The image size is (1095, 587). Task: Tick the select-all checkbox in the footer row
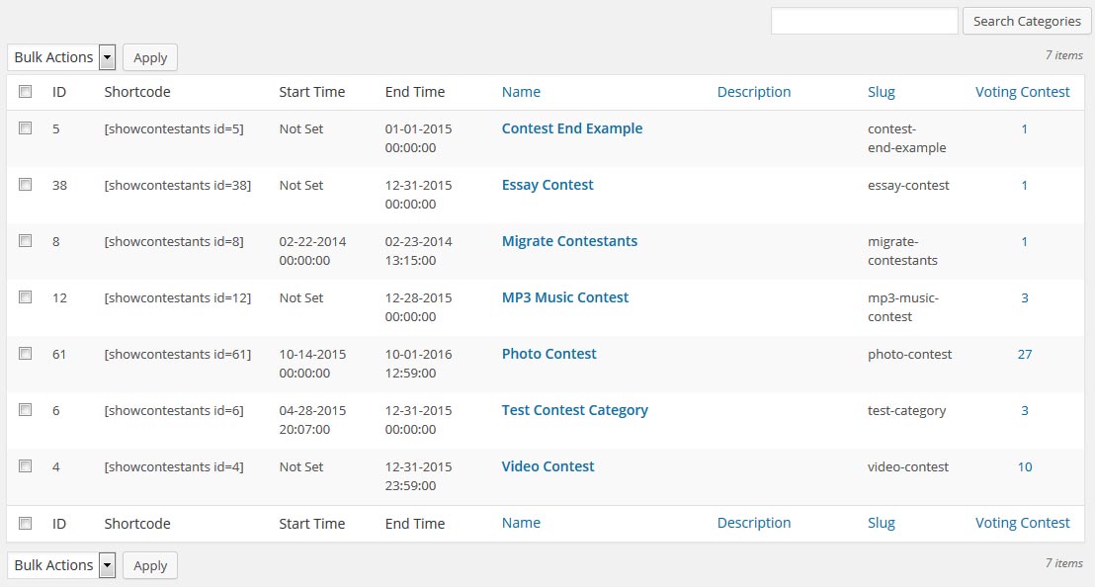pos(25,523)
